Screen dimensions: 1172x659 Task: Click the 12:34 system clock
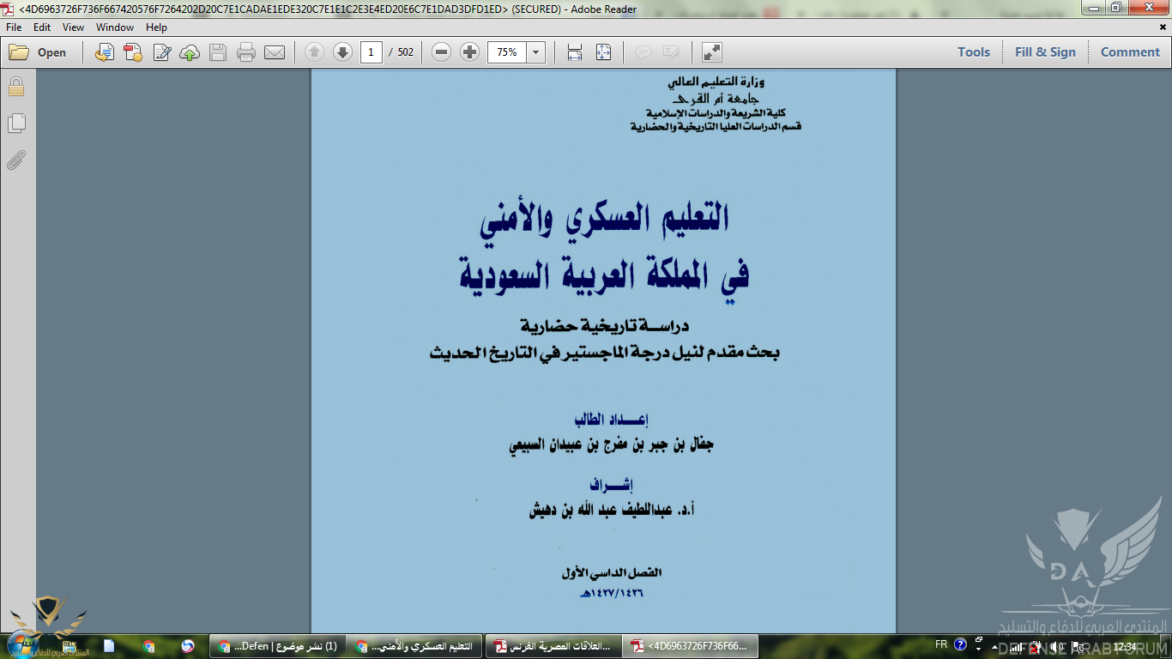pyautogui.click(x=1125, y=646)
